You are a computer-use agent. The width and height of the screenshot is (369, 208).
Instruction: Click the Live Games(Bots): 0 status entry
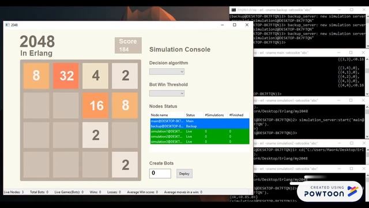coord(69,192)
